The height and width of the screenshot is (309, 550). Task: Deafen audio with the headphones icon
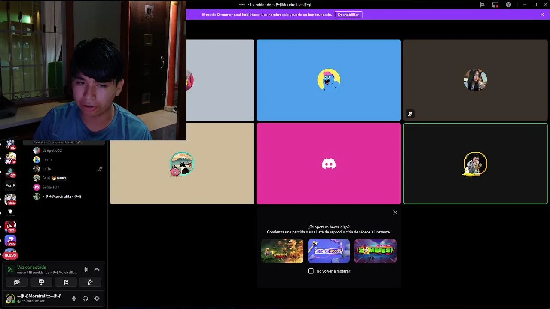tap(85, 298)
